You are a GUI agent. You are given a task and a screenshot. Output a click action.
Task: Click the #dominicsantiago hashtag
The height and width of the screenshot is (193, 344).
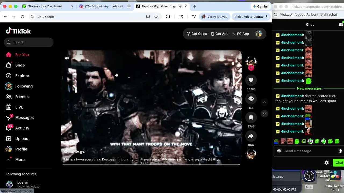(176, 159)
